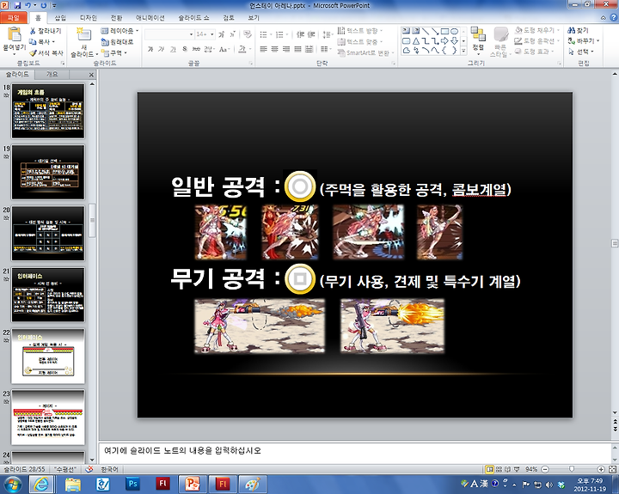Image resolution: width=619 pixels, height=494 pixels.
Task: Switch to the Insert (삽입) ribbon tab
Action: (60, 18)
